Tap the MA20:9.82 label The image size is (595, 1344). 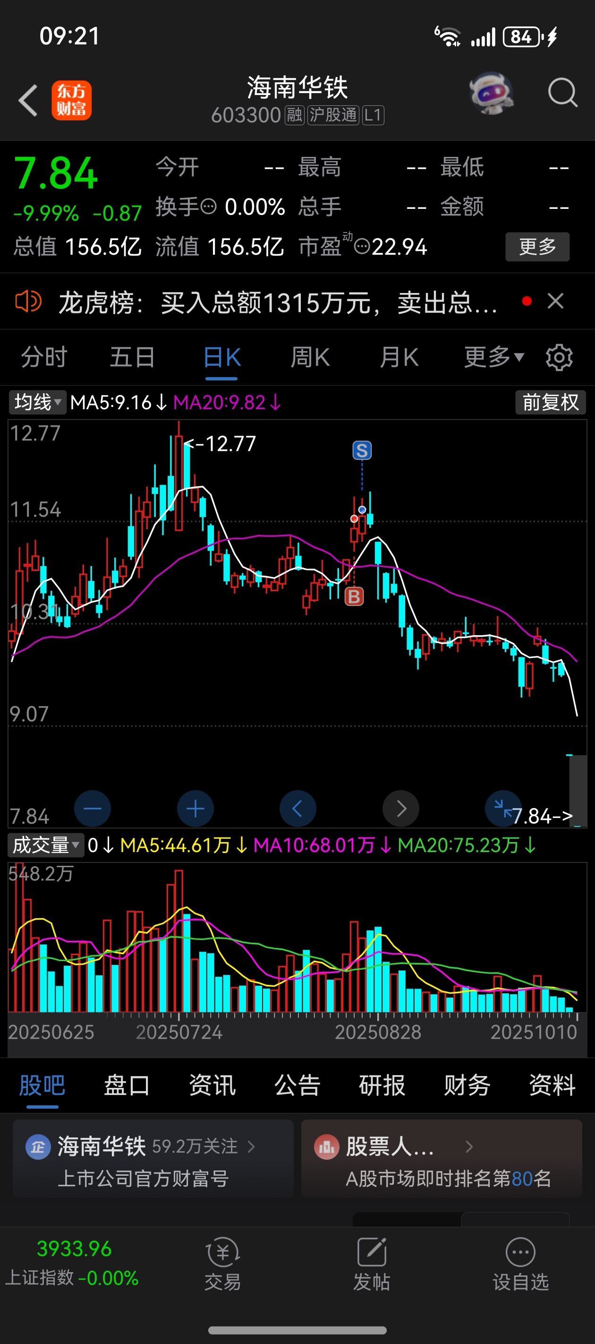coord(227,402)
